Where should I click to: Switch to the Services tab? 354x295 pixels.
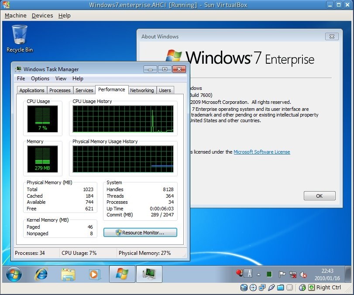click(x=84, y=90)
